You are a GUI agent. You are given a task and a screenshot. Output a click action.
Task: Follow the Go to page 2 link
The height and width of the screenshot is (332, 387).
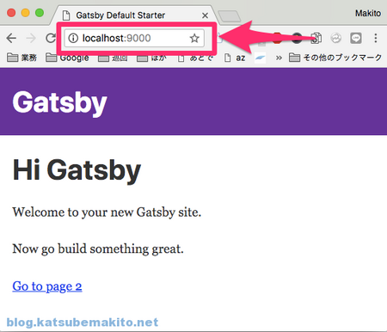(x=47, y=286)
